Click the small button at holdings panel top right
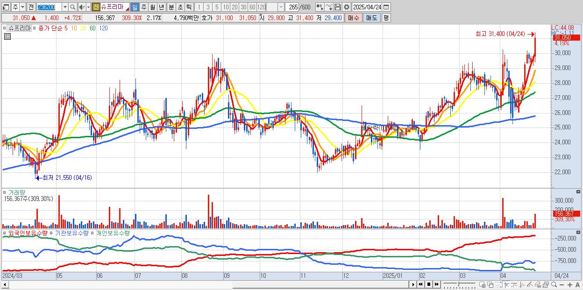 pos(579,233)
